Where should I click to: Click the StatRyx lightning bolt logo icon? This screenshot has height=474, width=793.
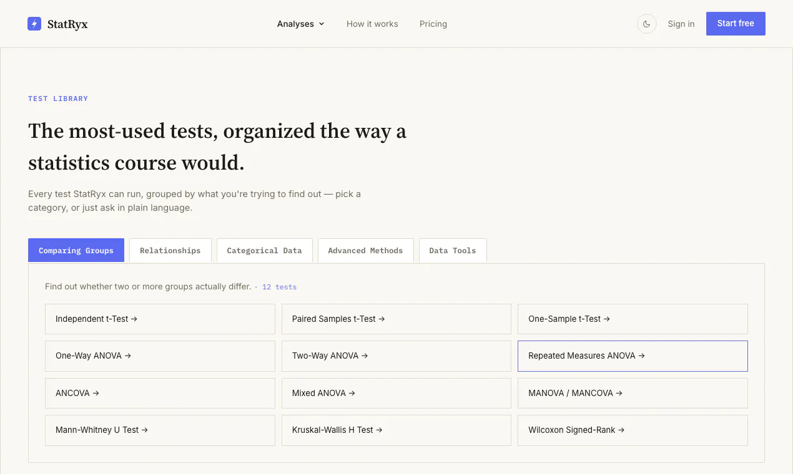click(34, 24)
